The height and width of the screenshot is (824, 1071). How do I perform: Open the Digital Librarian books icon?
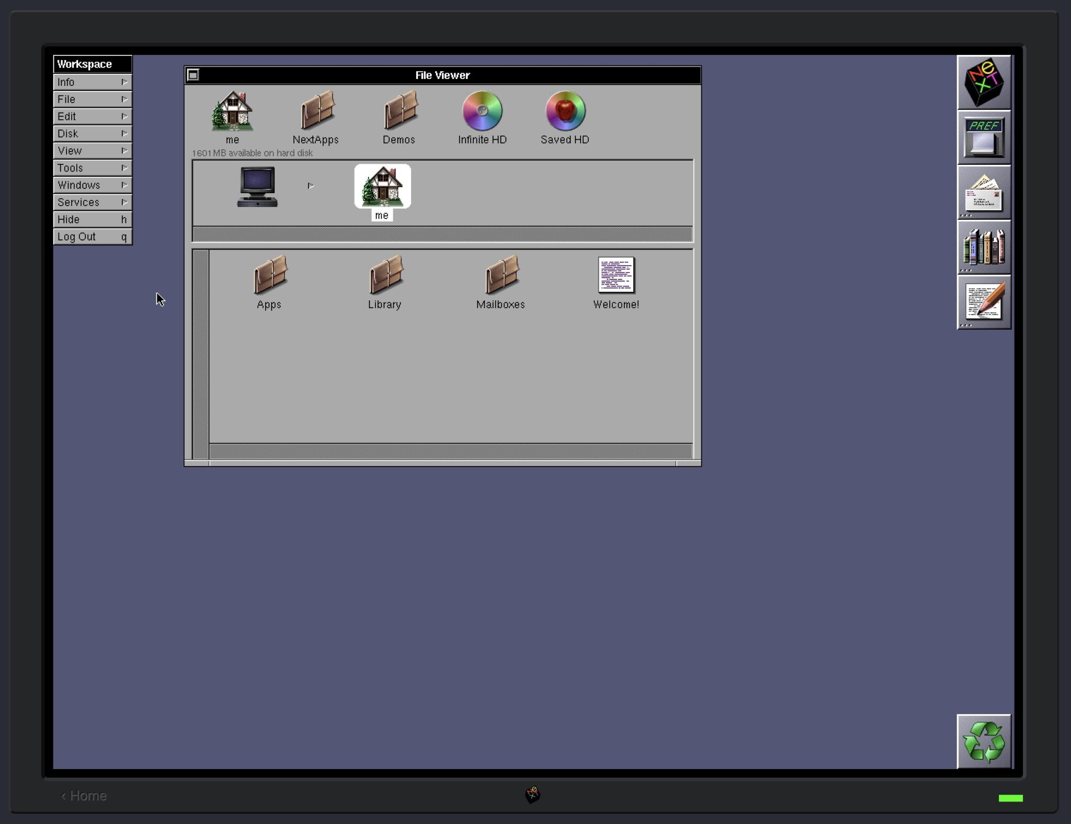(x=984, y=247)
